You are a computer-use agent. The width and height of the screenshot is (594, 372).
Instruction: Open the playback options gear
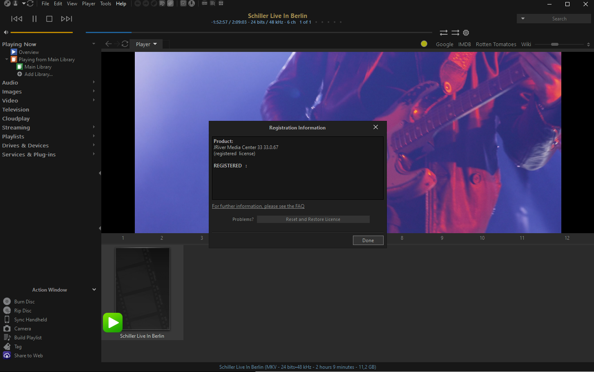(x=466, y=33)
